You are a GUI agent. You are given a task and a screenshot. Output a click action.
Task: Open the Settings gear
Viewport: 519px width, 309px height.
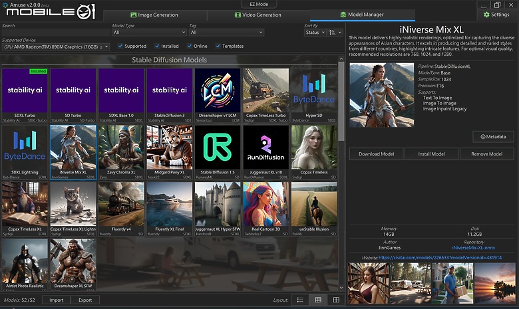click(496, 15)
